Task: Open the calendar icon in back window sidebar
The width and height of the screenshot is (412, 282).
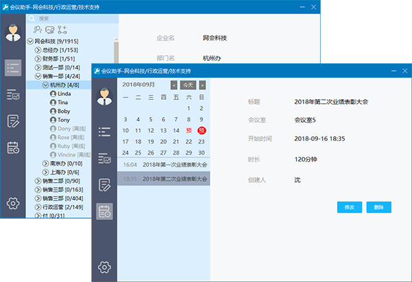Action: (x=12, y=147)
